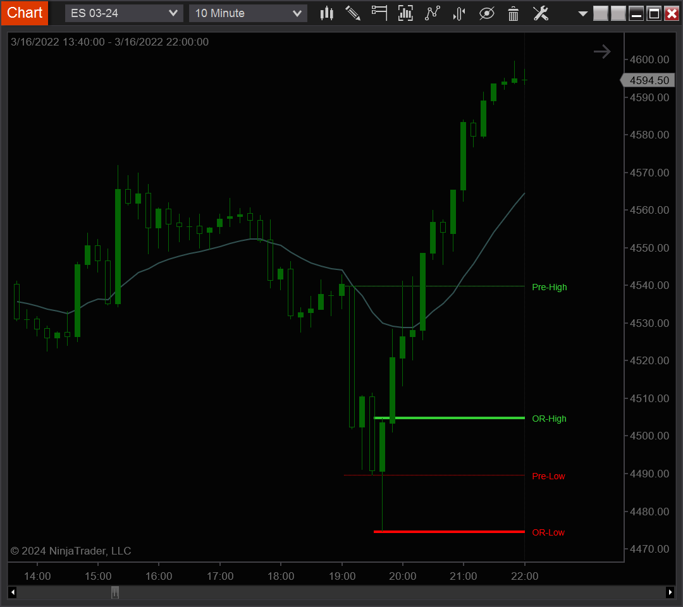
Task: Click the orange Chart tab label
Action: coord(25,13)
